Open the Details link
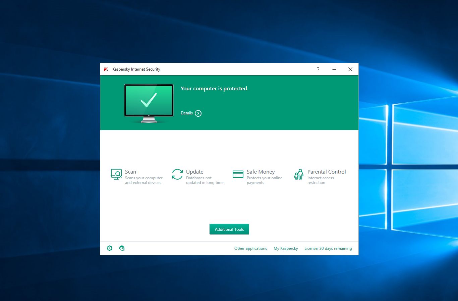 [x=187, y=113]
